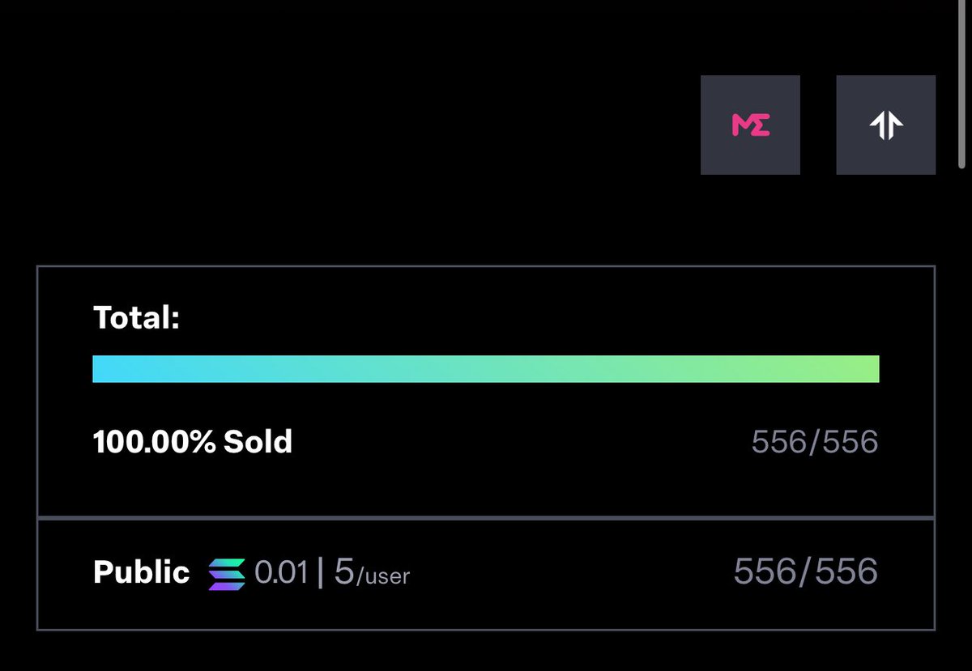Viewport: 972px width, 671px height.
Task: Click the gradient Total progress bar
Action: coord(486,368)
